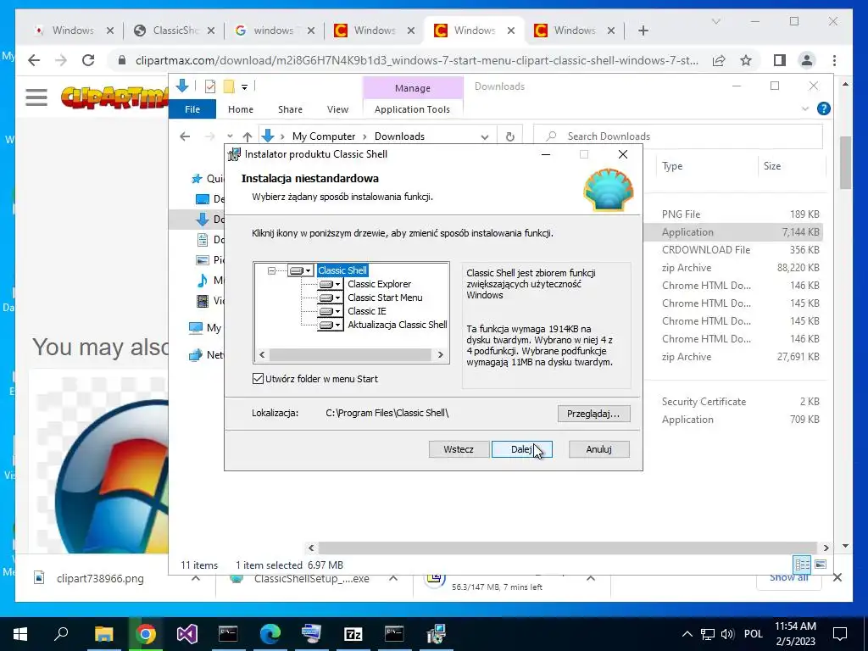Switch Explorer to large icons view
Viewport: 868px width, 651px height.
coord(821,564)
